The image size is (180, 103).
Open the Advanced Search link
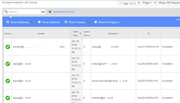[64, 12]
